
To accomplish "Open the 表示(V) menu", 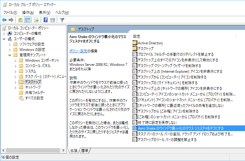I will coord(45,13).
